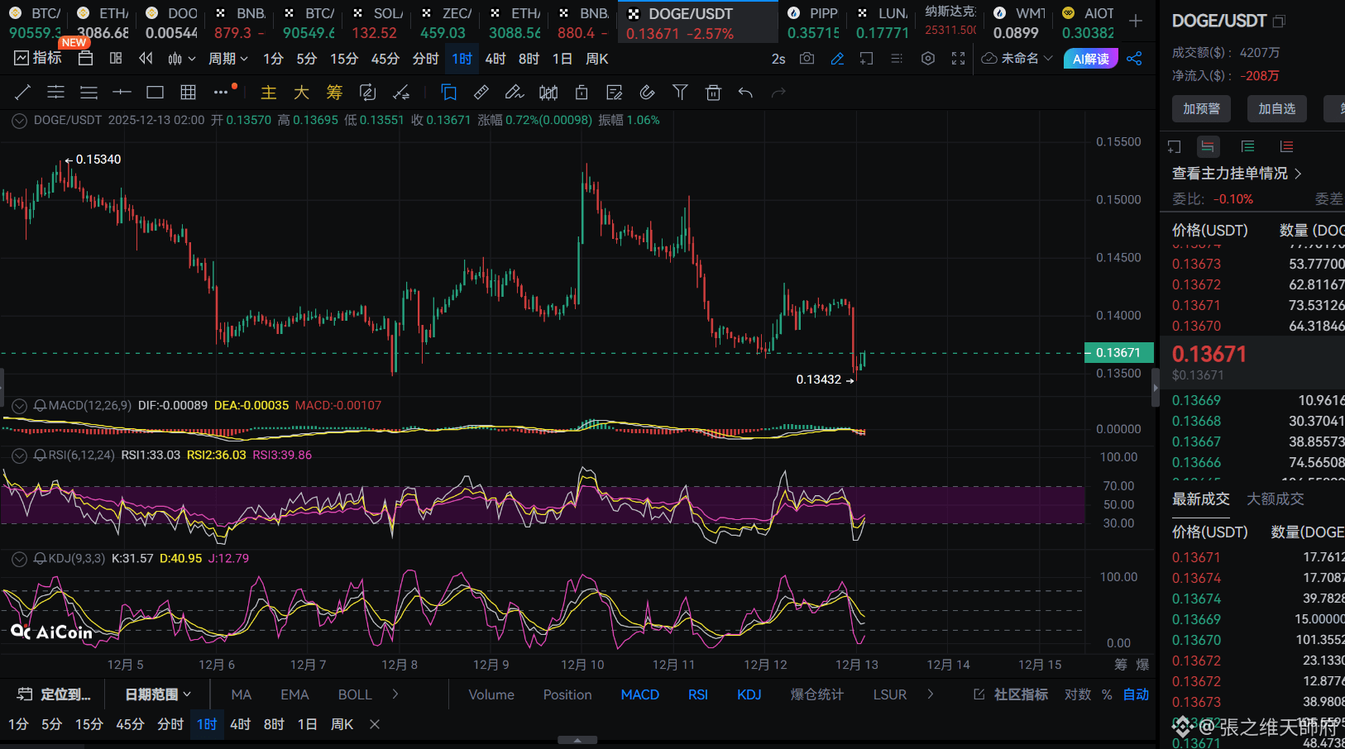Click the 0.13671 price label on axis
The width and height of the screenshot is (1345, 749).
point(1118,353)
